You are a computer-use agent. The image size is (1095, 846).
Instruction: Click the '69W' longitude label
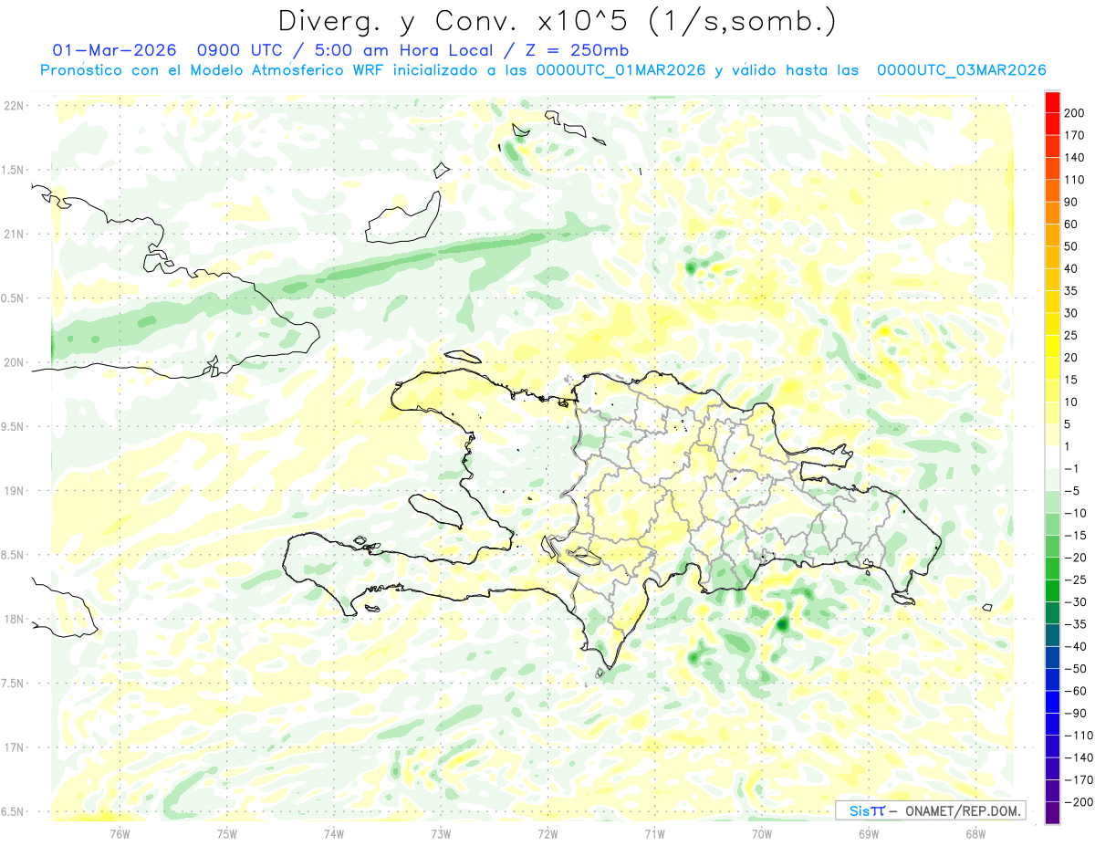(868, 833)
